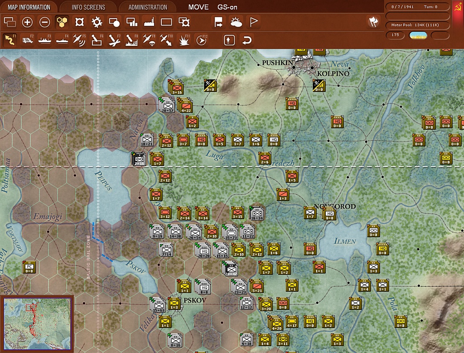Click the crossed flags icon
464x353 pixels.
(x=373, y=22)
